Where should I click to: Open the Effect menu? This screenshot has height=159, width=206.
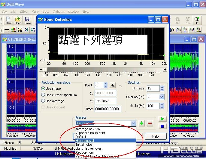[24, 11]
